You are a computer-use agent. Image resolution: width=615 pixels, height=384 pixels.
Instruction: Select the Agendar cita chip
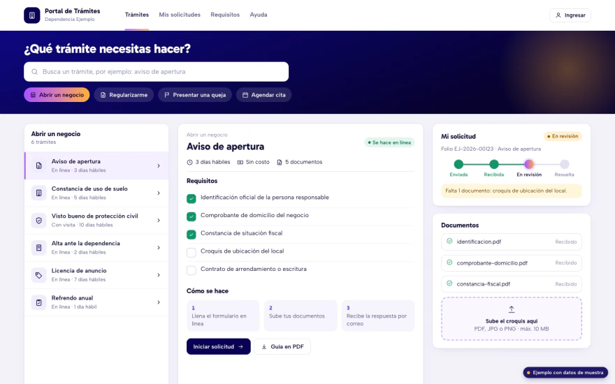(264, 95)
